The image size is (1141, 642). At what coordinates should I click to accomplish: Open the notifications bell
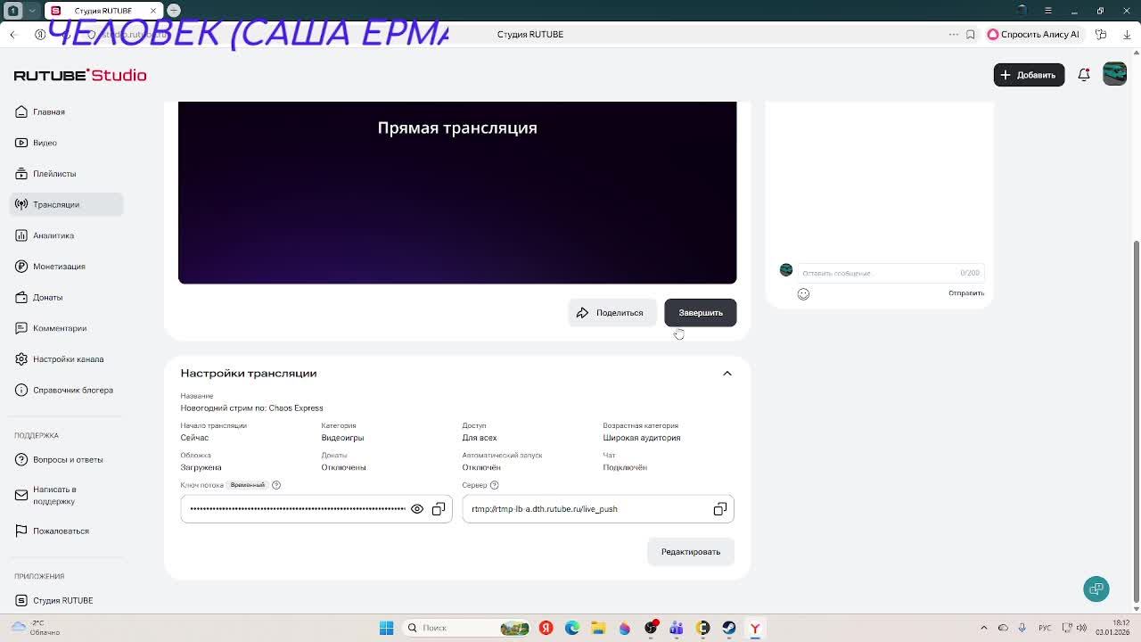click(x=1084, y=75)
